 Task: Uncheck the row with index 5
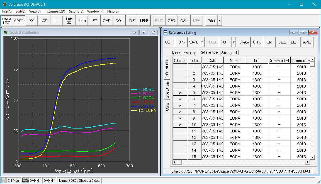(x=180, y=93)
